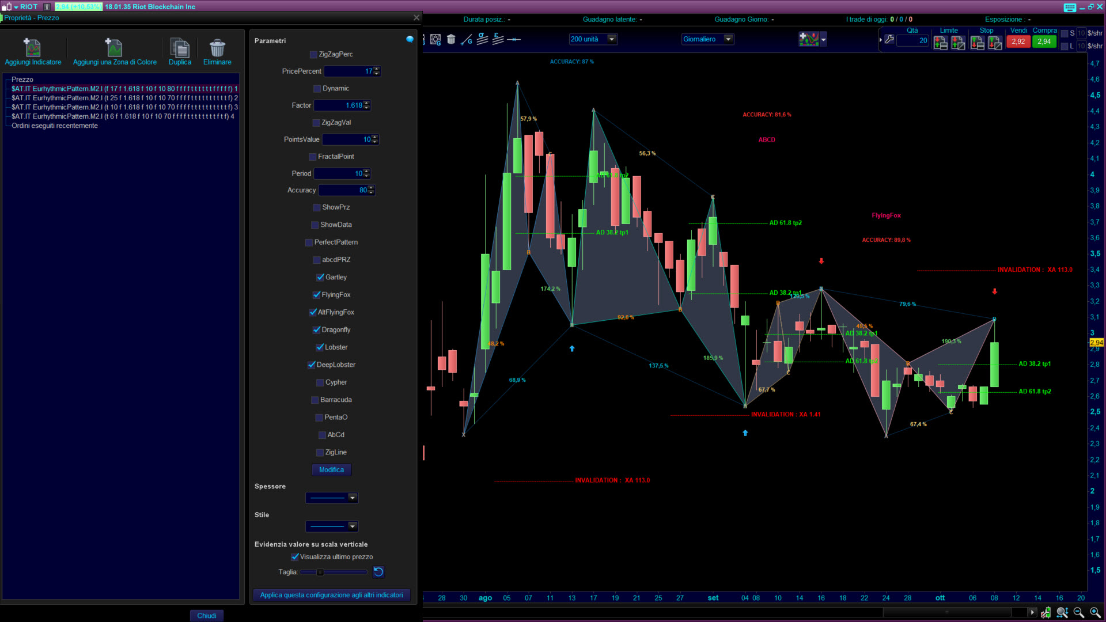This screenshot has height=622, width=1106.
Task: Uncheck the Gartley pattern checkbox
Action: click(x=320, y=277)
